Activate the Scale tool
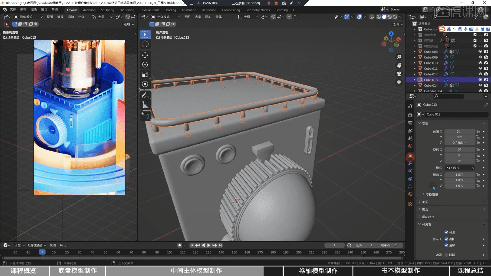 click(x=145, y=74)
